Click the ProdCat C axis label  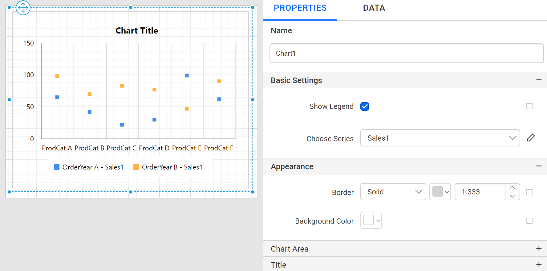(x=122, y=148)
